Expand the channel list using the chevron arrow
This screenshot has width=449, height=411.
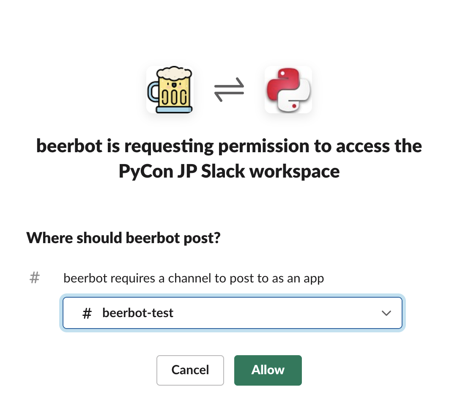click(386, 313)
